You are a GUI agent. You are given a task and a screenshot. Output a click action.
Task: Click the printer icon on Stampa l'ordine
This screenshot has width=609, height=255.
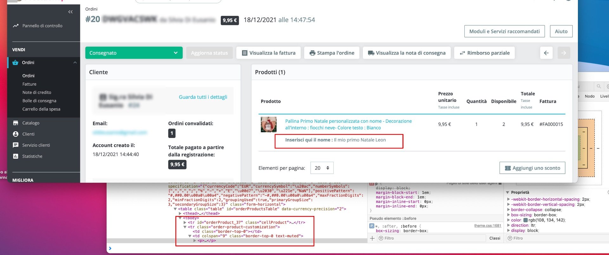click(x=312, y=53)
